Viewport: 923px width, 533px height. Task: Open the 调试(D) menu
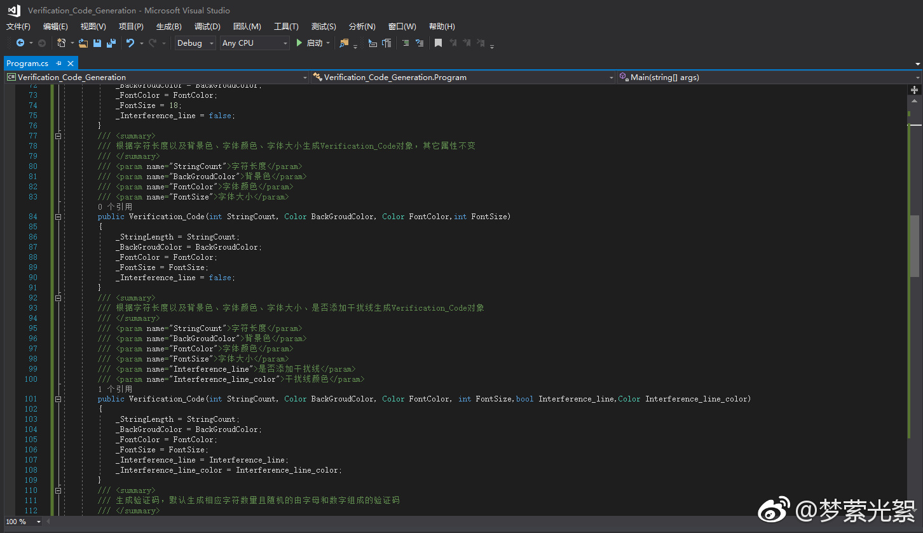click(x=207, y=27)
